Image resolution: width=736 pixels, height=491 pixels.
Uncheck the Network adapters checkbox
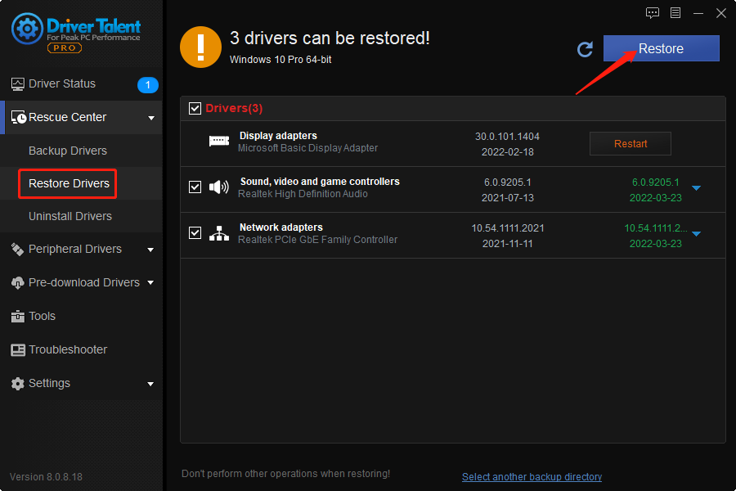tap(195, 232)
